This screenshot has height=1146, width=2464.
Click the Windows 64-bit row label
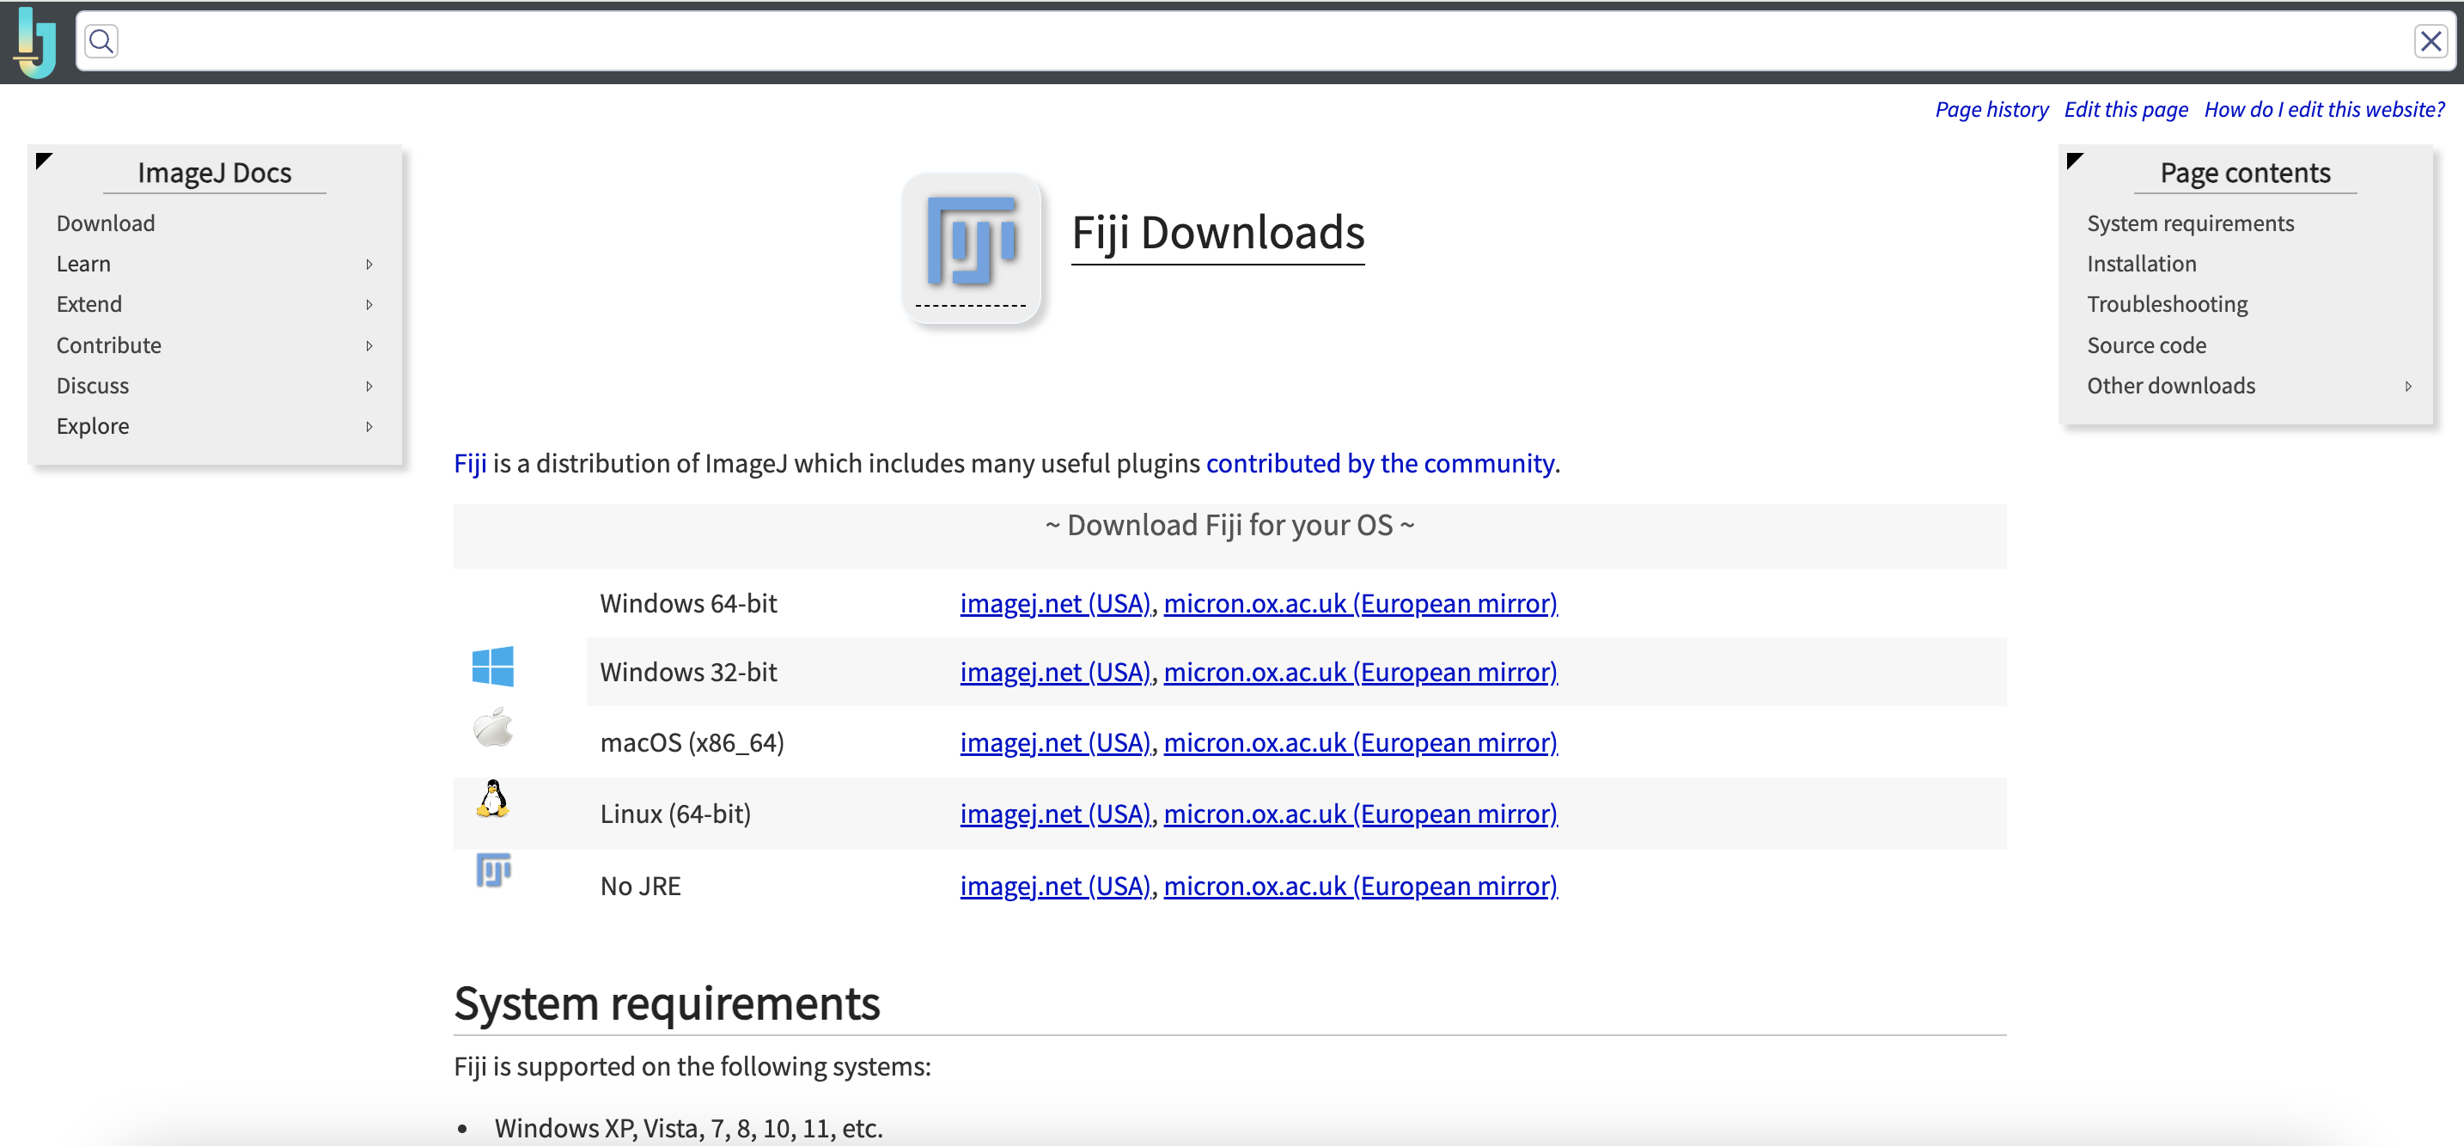[x=689, y=604]
